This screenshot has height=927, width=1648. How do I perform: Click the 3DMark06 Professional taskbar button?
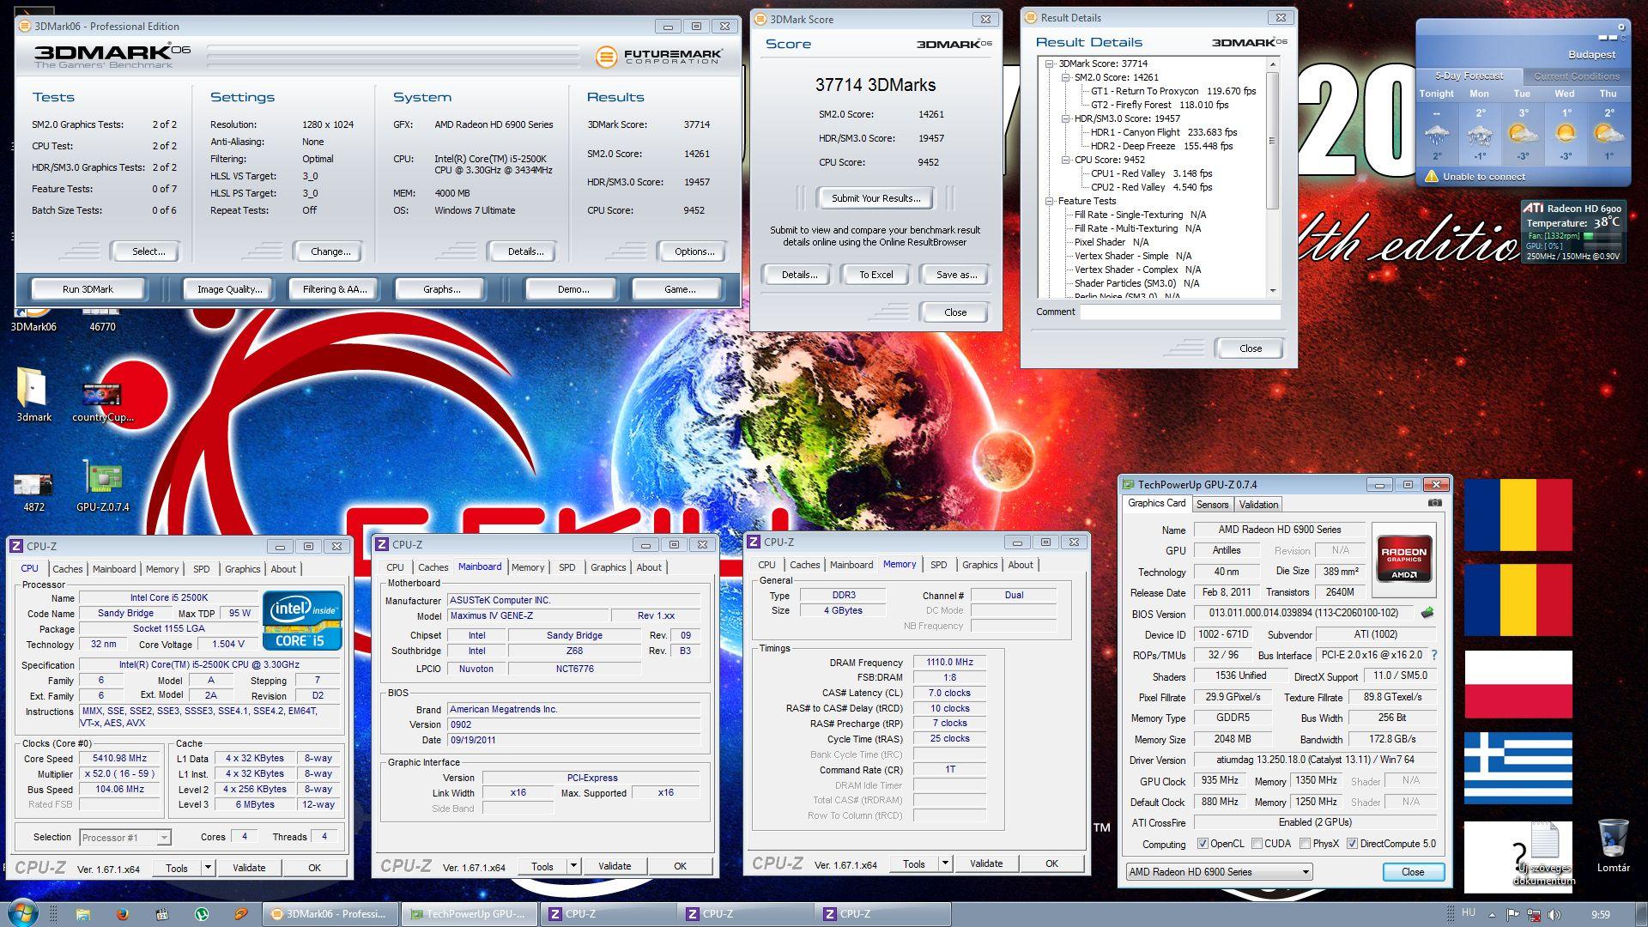(x=332, y=914)
